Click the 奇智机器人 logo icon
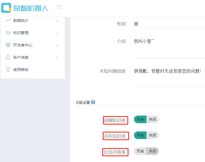The height and width of the screenshot is (162, 205). [x=7, y=8]
